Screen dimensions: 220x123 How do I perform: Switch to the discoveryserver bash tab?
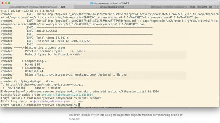click(x=37, y=7)
